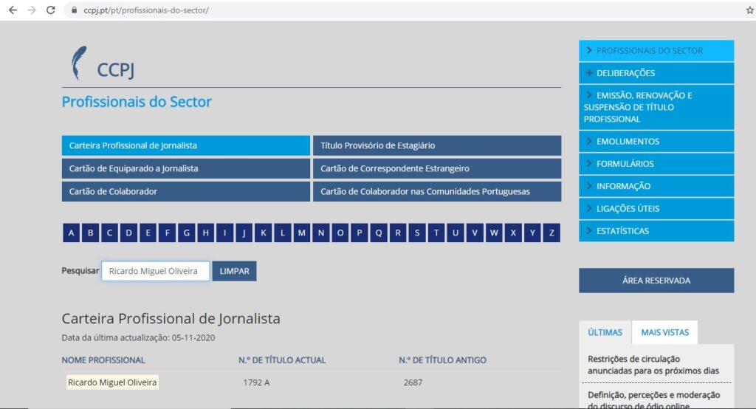Open Ligações Úteis sidebar item
Image resolution: width=756 pixels, height=409 pixels.
click(x=656, y=208)
